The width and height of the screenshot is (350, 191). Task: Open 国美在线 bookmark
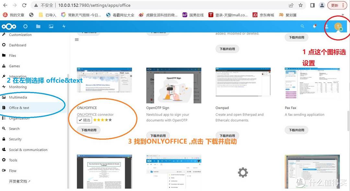point(193,15)
